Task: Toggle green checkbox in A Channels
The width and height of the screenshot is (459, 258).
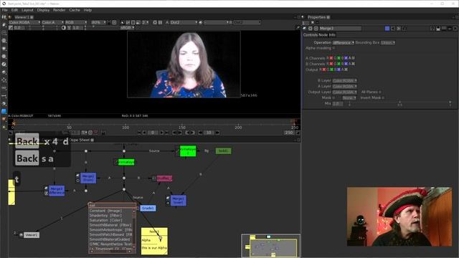Action: click(339, 58)
